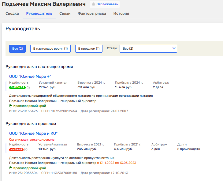Go to the История tab
Viewport: 223px width, 181px height.
tap(121, 13)
